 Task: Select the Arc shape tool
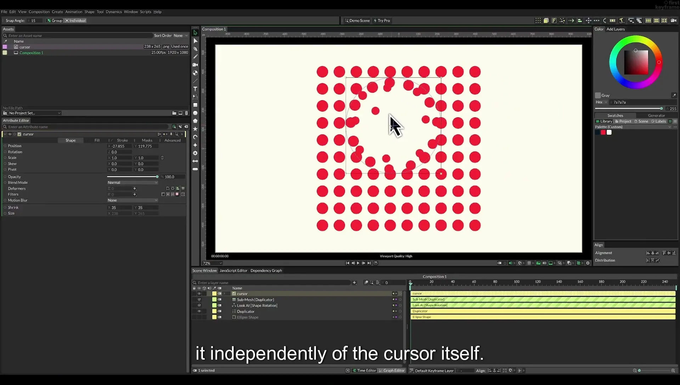coord(195,137)
